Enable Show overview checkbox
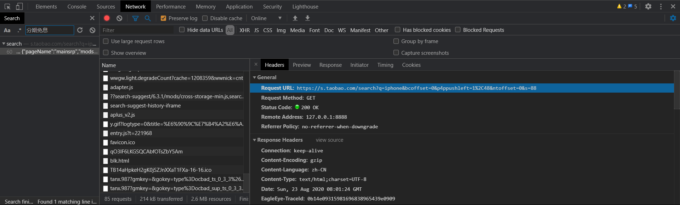 (x=106, y=53)
